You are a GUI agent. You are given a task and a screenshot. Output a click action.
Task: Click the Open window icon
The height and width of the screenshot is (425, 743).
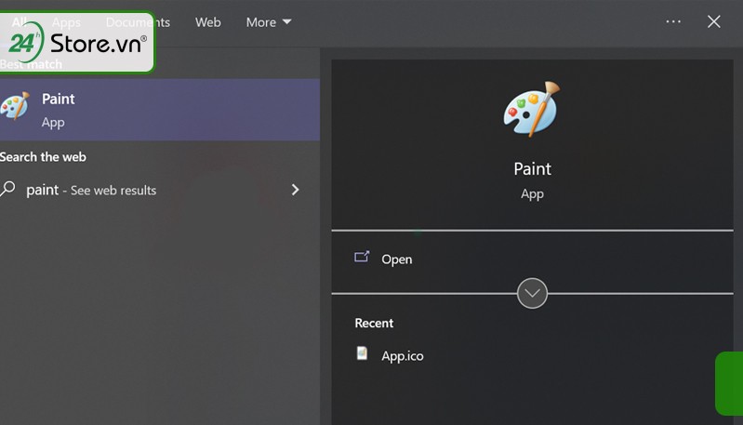362,257
